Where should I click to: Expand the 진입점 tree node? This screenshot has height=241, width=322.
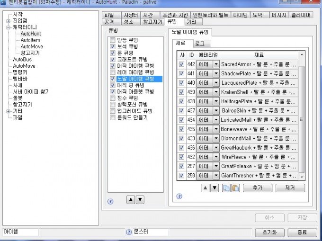[8, 21]
